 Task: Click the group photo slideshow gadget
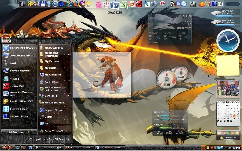[228, 89]
